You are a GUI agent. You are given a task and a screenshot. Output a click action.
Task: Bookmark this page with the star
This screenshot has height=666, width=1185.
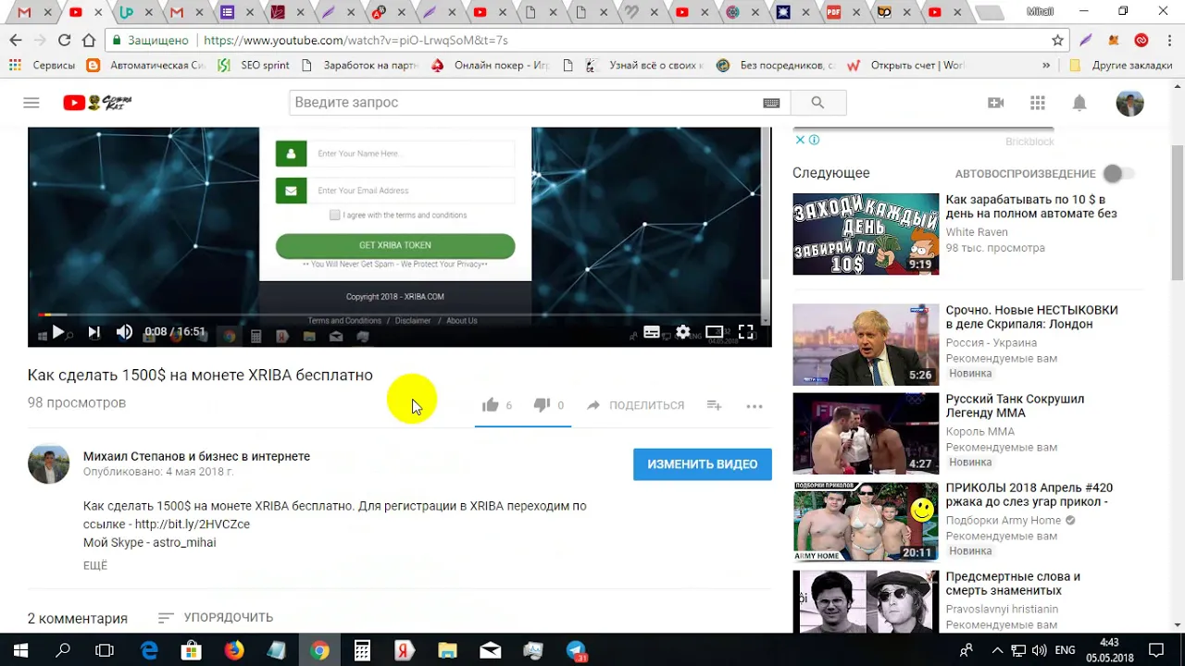tap(1057, 41)
